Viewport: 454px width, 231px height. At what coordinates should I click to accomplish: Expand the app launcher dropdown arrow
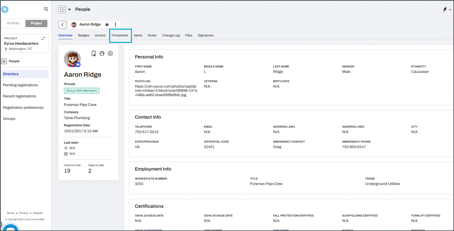click(x=69, y=10)
